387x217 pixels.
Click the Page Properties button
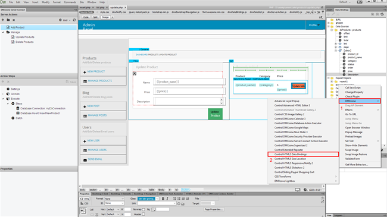click(x=214, y=209)
